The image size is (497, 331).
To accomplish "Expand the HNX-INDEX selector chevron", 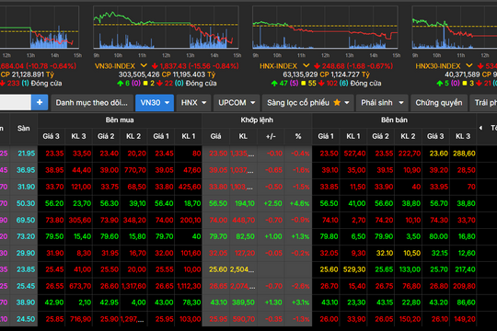I will point(306,65).
